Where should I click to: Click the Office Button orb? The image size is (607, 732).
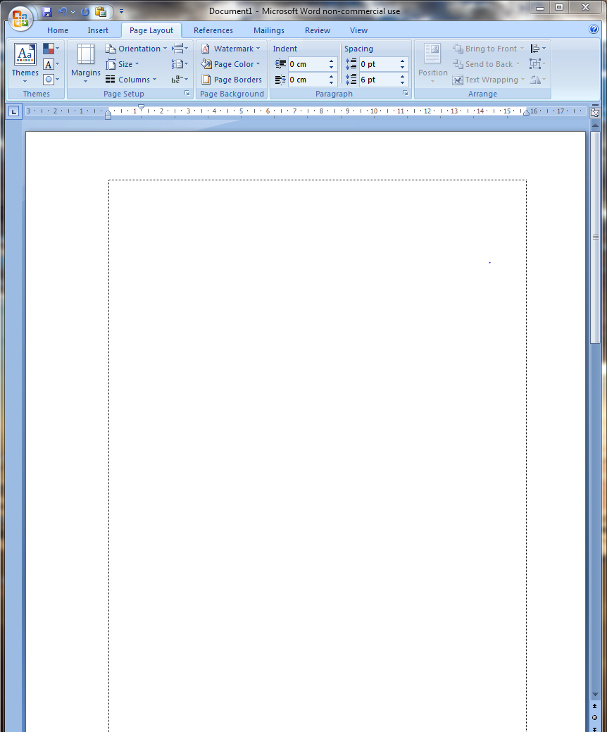tap(20, 19)
